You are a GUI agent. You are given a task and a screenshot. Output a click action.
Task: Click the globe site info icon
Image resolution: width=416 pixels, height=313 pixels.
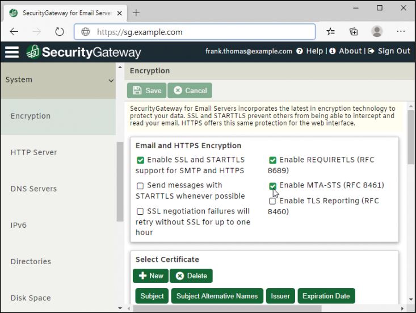tap(85, 32)
